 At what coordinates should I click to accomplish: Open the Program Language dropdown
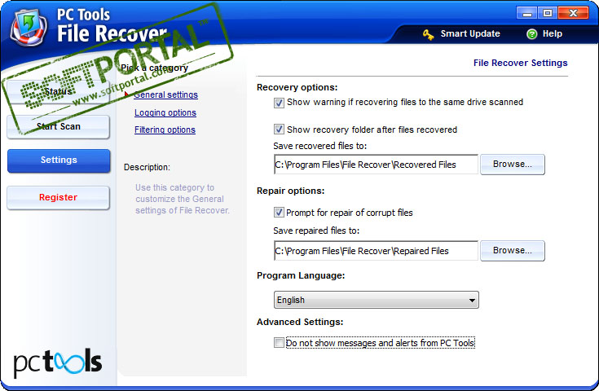click(x=377, y=300)
